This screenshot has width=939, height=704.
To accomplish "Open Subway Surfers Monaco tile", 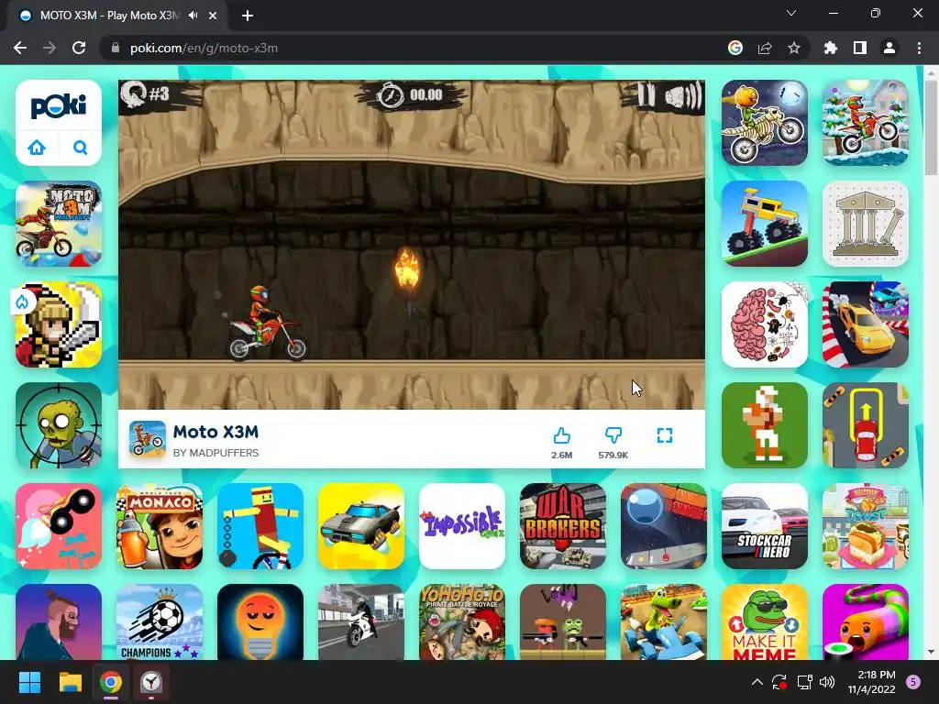I will click(x=160, y=526).
